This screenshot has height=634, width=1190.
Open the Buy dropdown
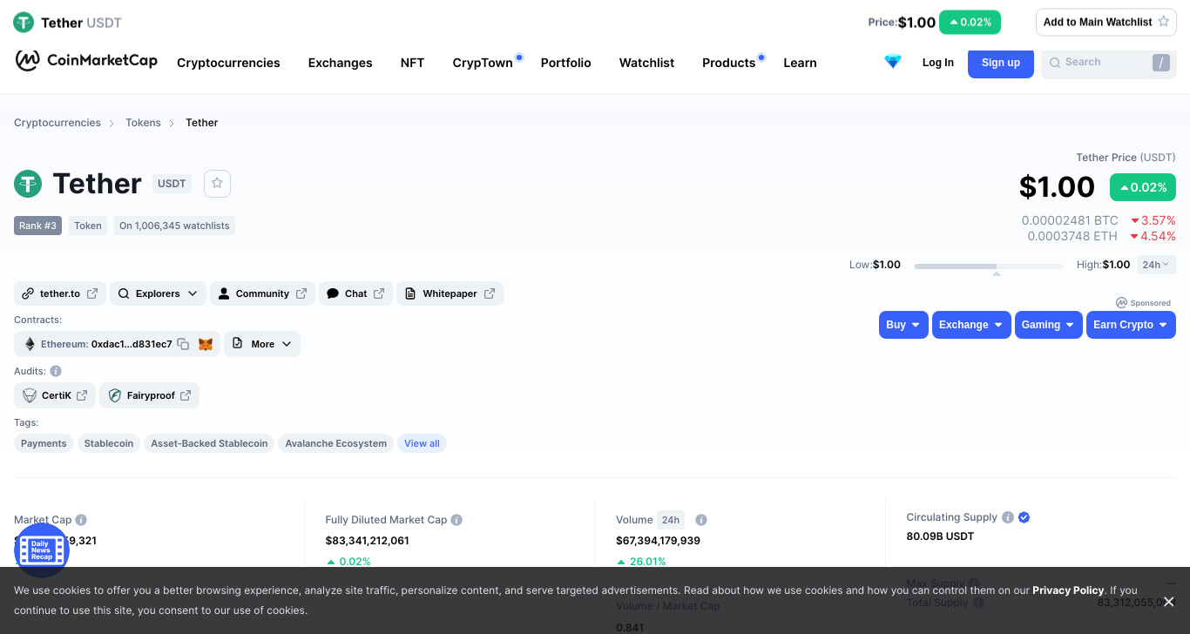point(903,325)
